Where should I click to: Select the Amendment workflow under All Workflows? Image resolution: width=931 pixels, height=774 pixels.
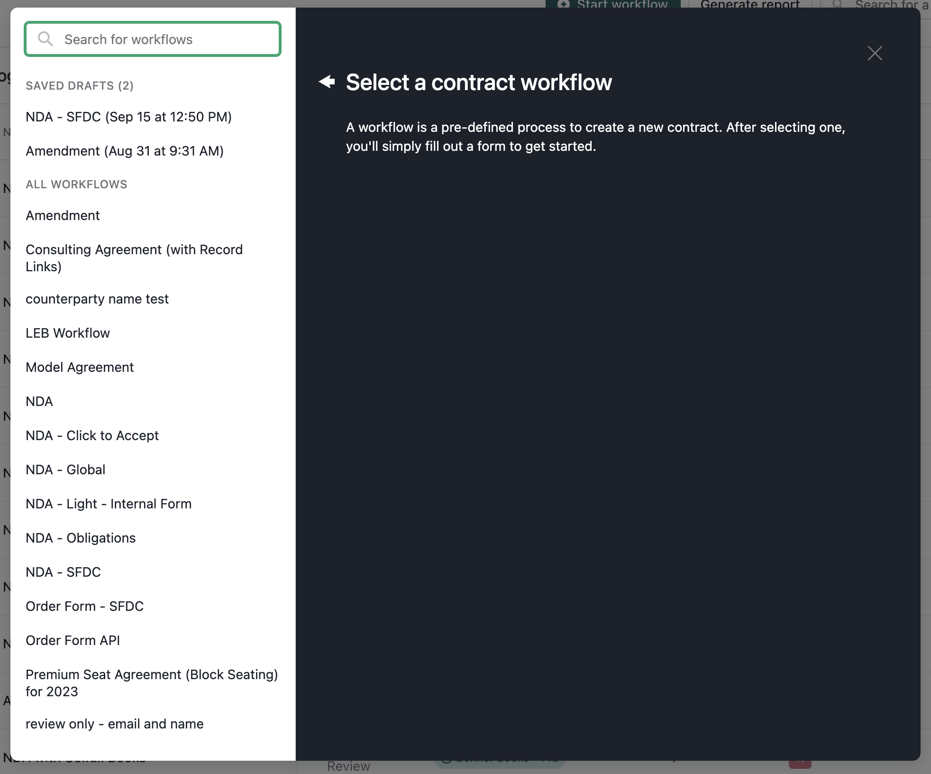[x=63, y=215]
